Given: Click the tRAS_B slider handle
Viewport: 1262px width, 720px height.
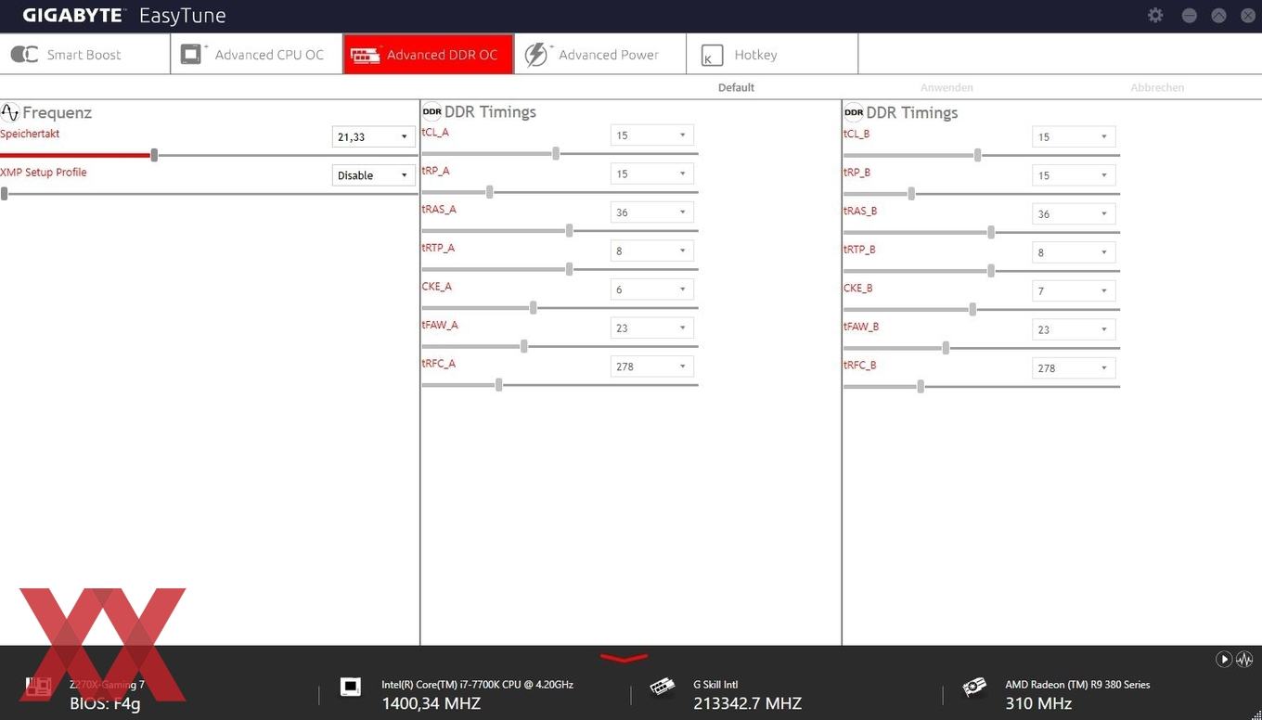Looking at the screenshot, I should pyautogui.click(x=991, y=232).
